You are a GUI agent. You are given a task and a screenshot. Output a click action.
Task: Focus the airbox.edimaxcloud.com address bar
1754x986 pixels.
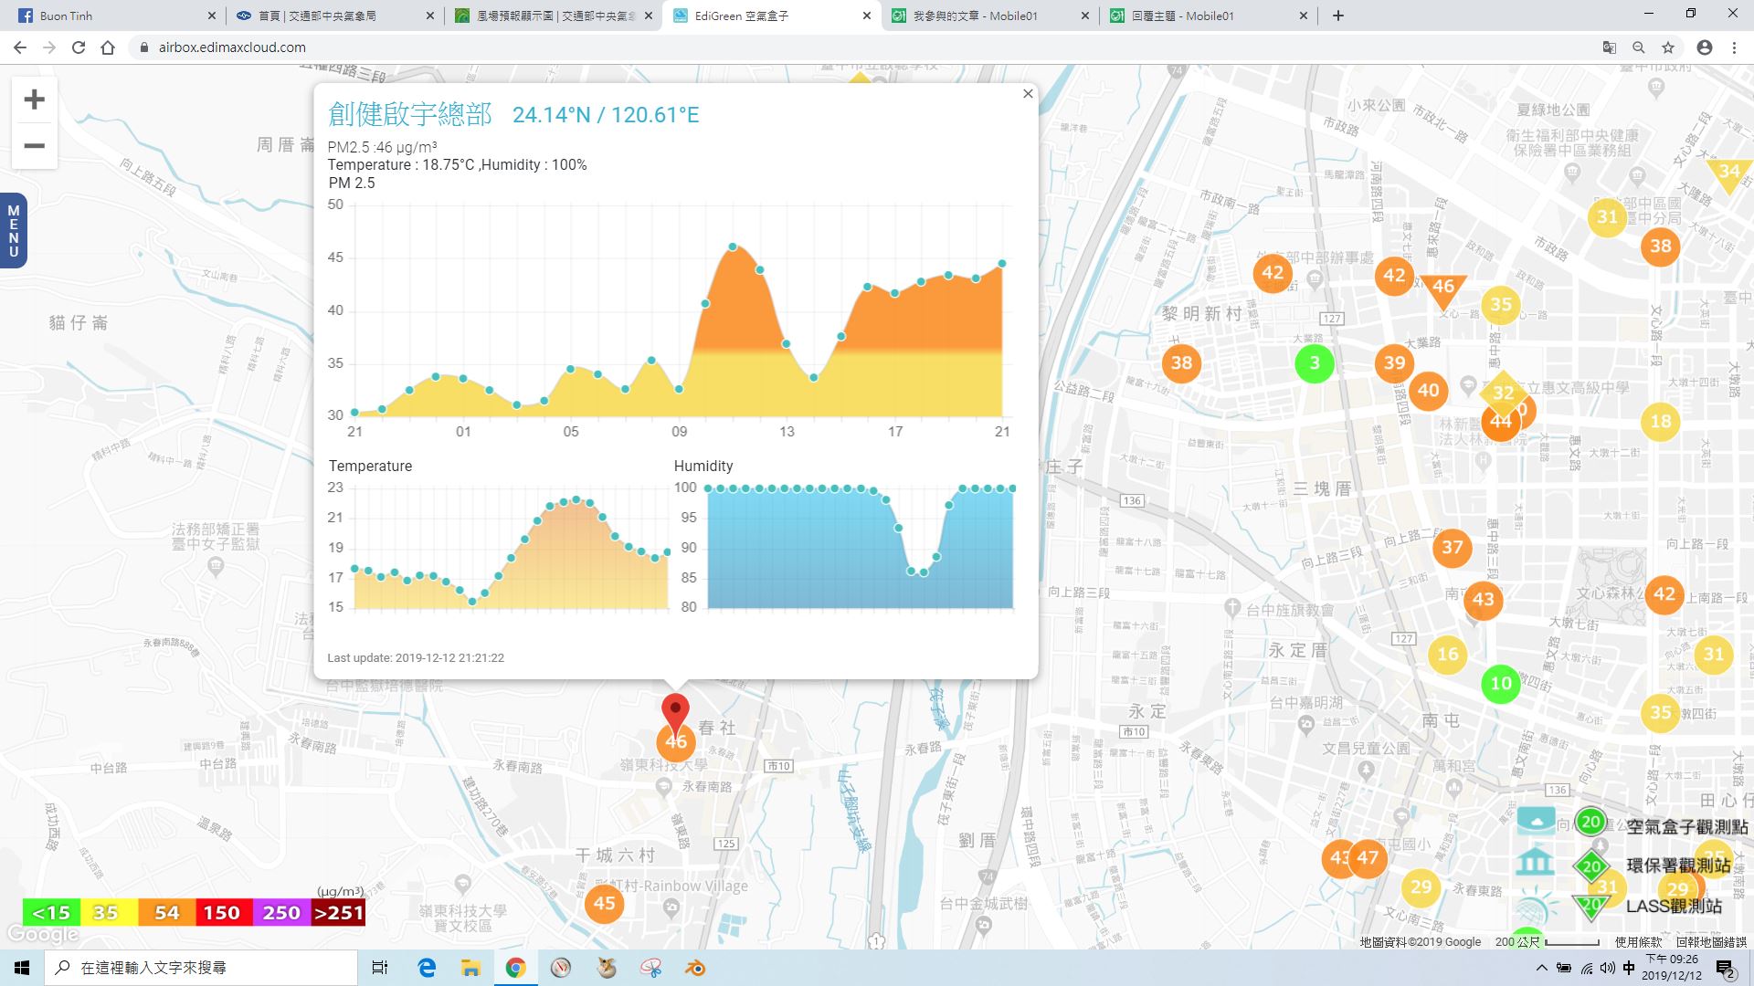tap(859, 47)
